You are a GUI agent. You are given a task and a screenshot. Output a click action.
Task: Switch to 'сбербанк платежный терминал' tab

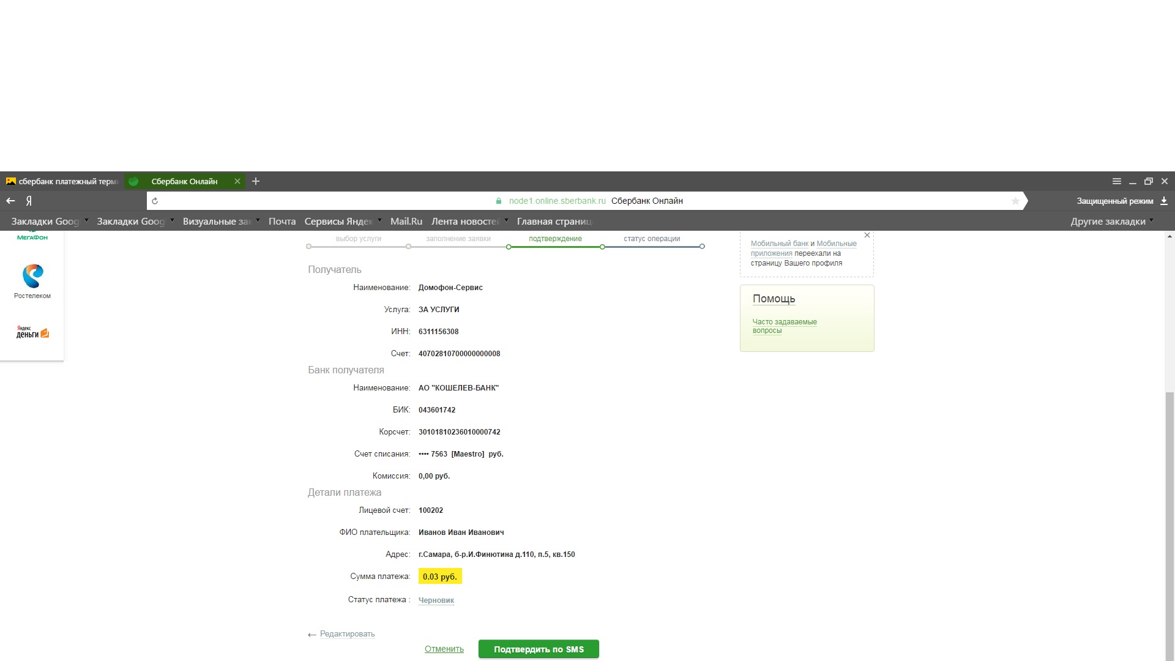pos(61,181)
